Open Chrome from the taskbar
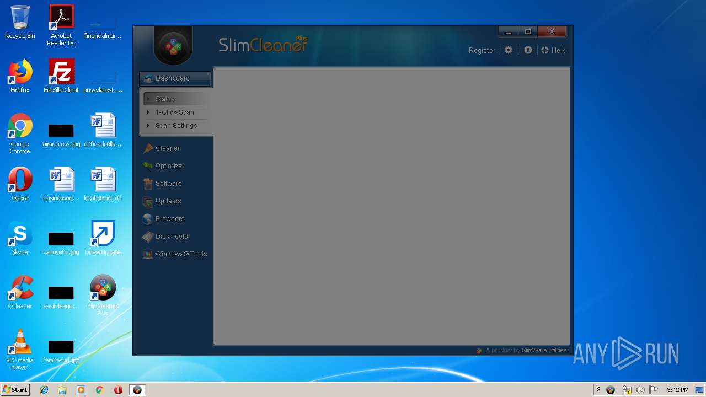The image size is (706, 397). [x=100, y=390]
